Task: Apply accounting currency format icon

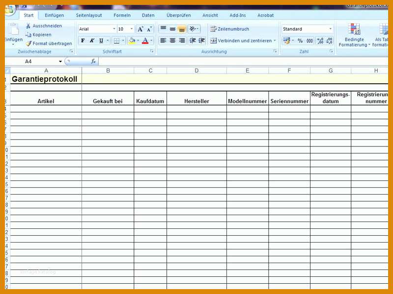Action: coord(286,41)
